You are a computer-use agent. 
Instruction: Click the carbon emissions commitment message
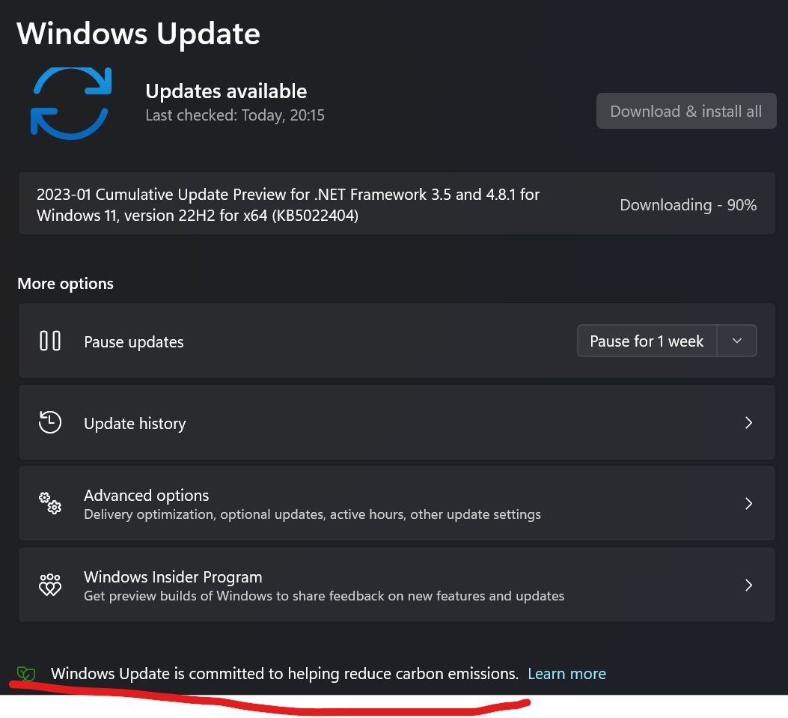point(284,674)
